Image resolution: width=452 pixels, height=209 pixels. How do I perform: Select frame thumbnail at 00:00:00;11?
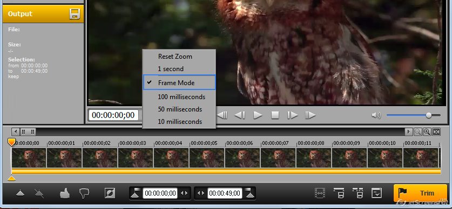tap(421, 157)
